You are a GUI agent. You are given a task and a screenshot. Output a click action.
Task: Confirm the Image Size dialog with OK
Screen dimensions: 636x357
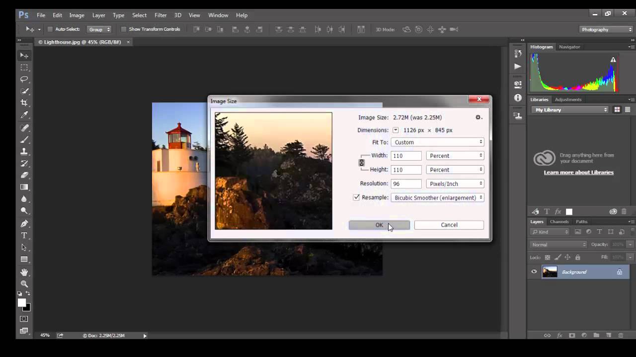(x=379, y=225)
